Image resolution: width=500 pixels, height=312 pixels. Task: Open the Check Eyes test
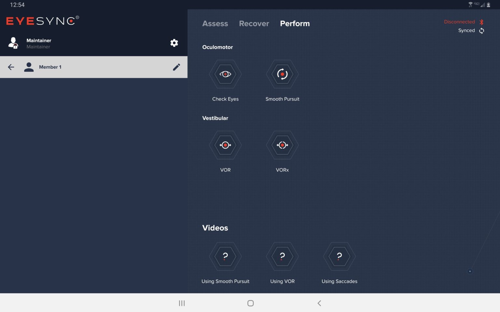pos(225,74)
